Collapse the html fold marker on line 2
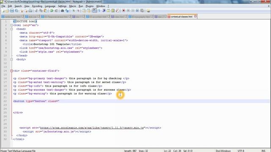Image resolution: width=271 pixels, height=152 pixels. pyautogui.click(x=11, y=25)
